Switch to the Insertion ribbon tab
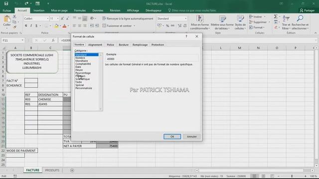This screenshot has width=319, height=179. point(39,10)
